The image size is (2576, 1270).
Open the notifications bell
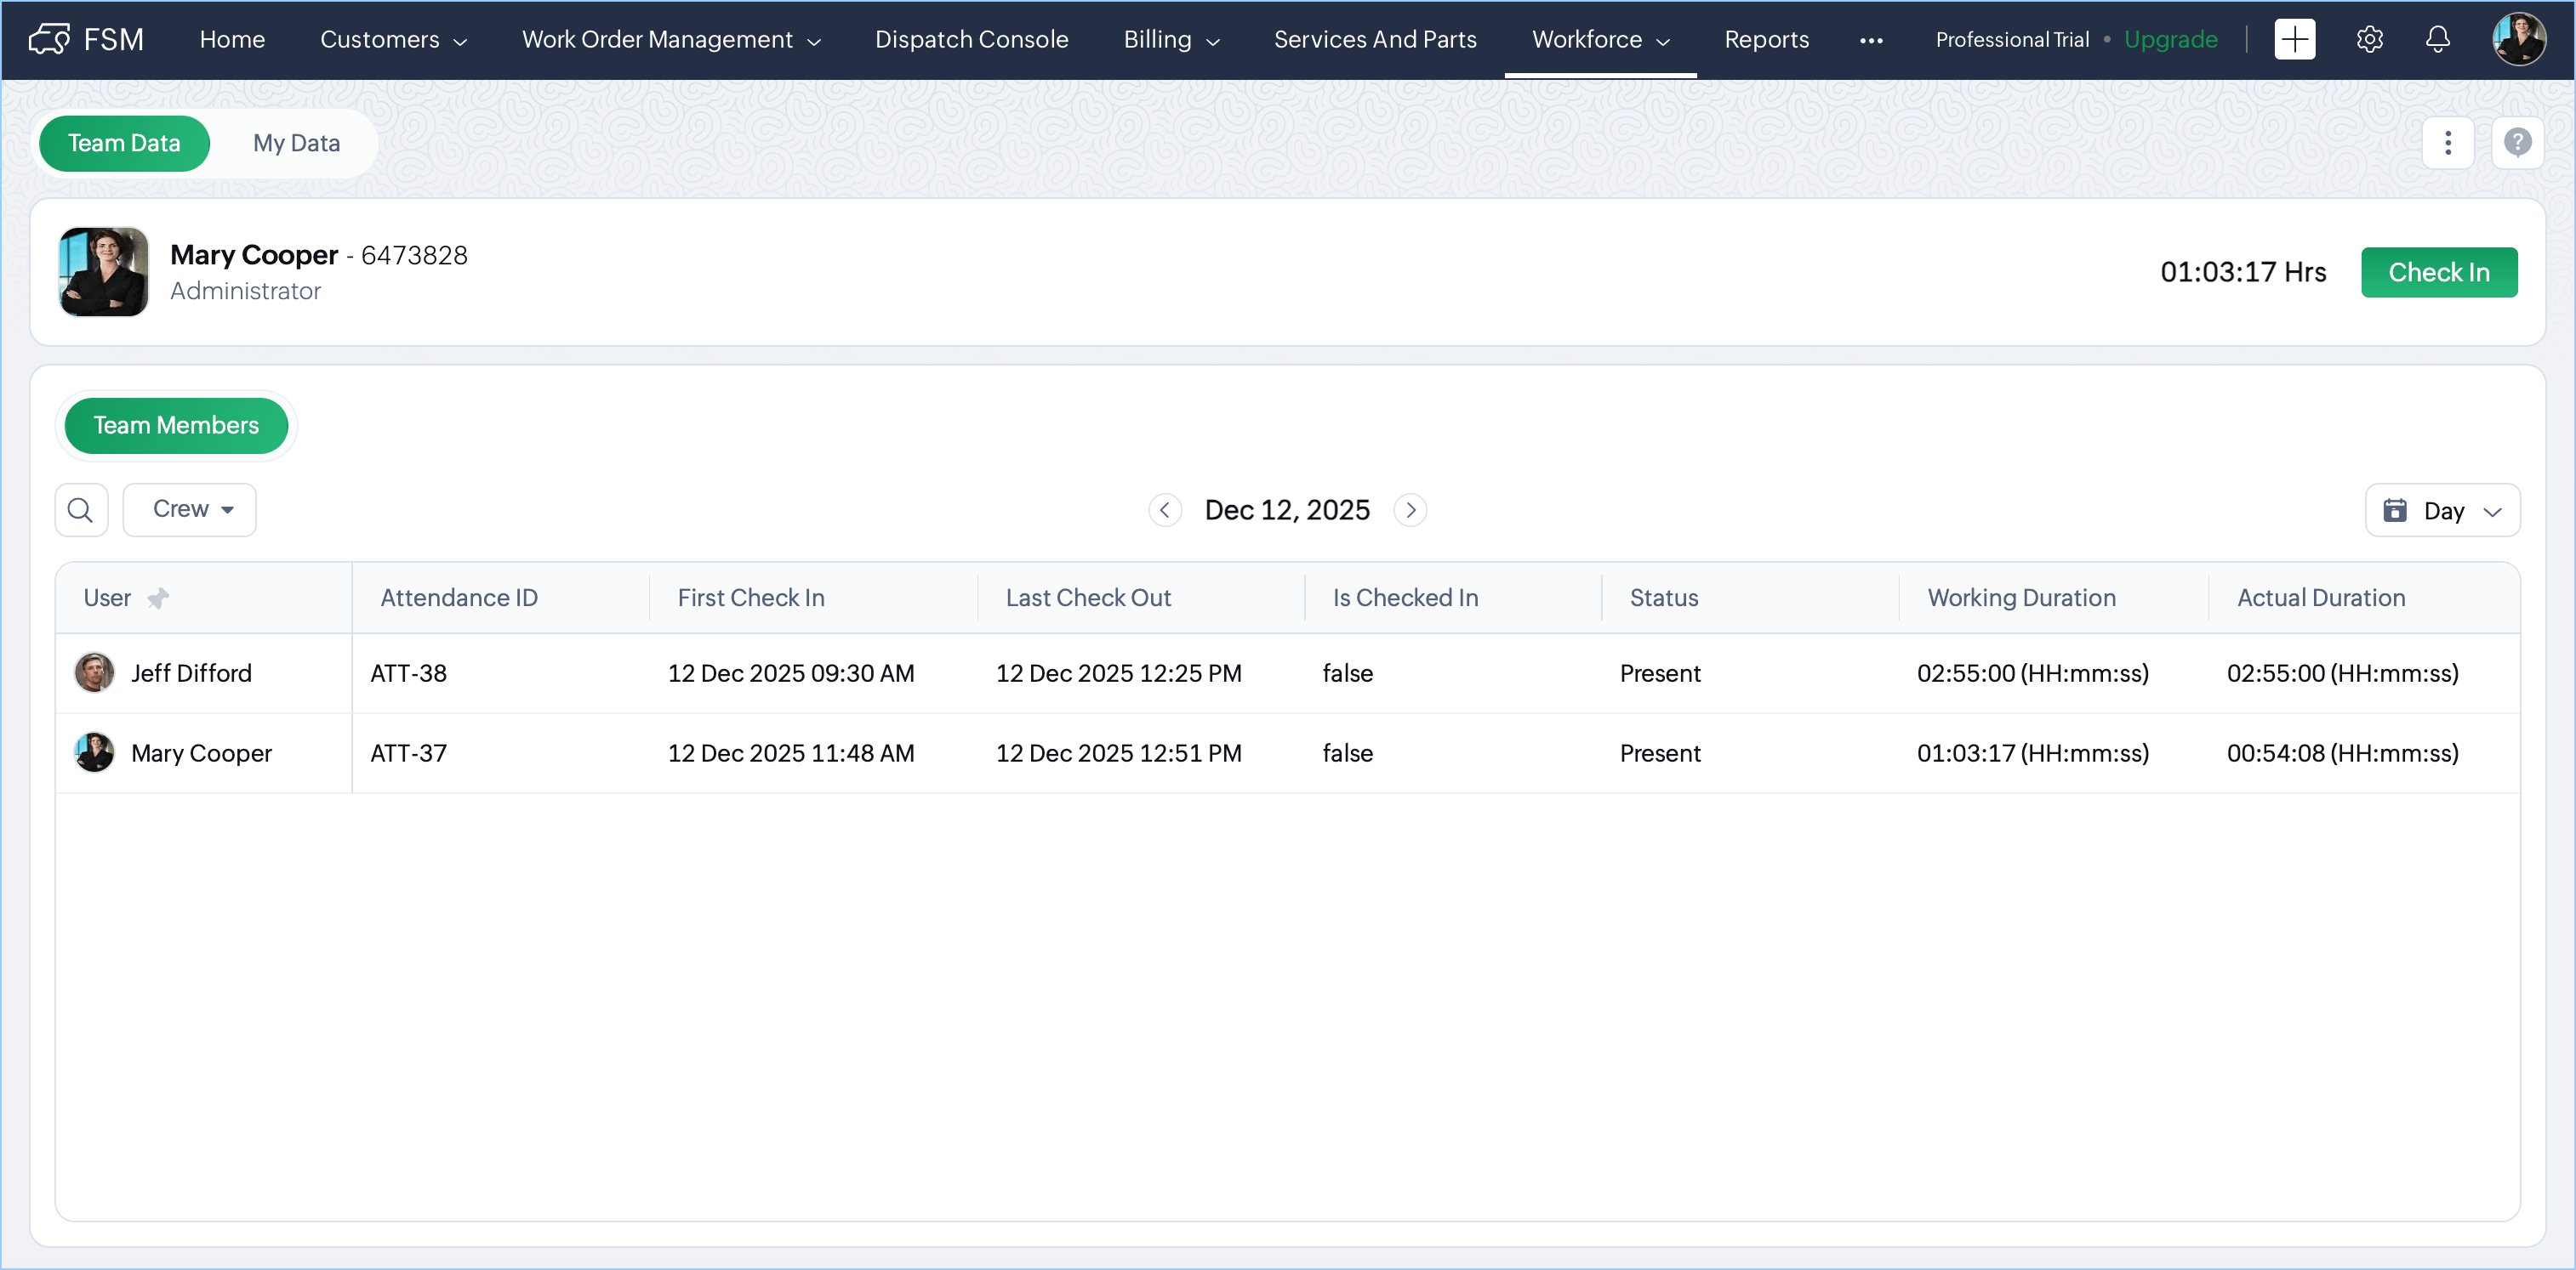click(2437, 39)
